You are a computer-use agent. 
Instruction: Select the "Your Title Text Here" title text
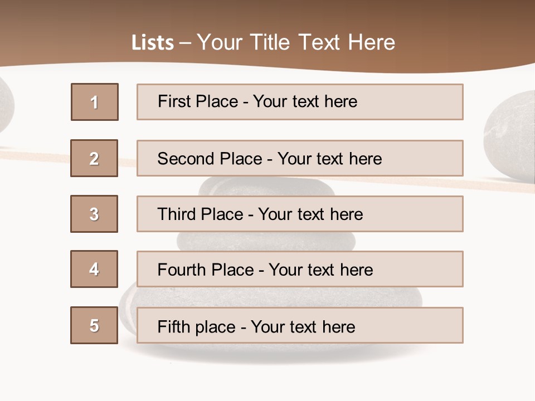pos(296,42)
